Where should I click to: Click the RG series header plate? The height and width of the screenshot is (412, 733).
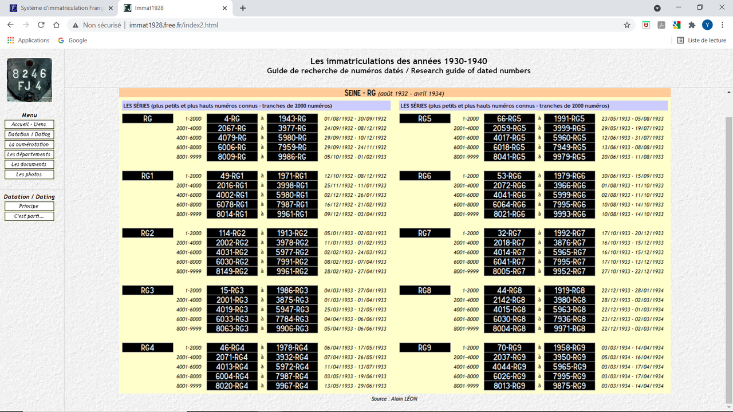click(x=147, y=118)
